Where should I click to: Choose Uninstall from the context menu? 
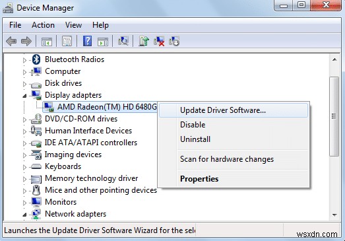(x=234, y=139)
